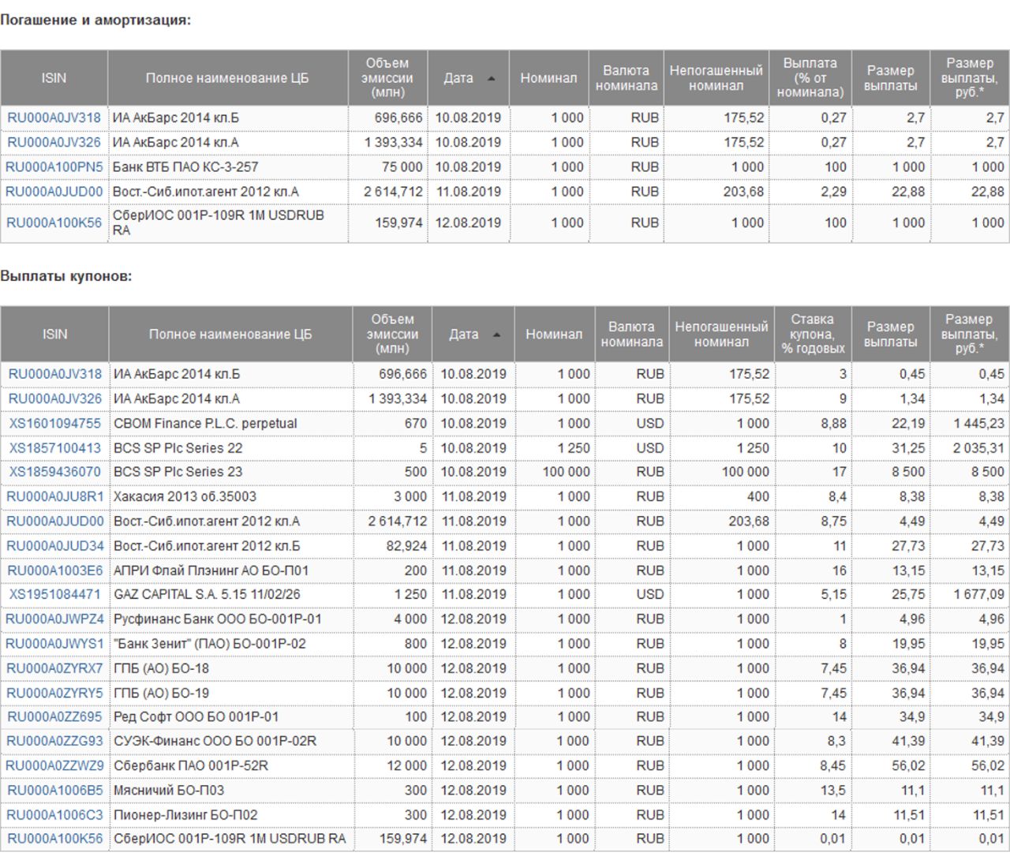Select the Выплаты купонов heading
The width and height of the screenshot is (1010, 856).
tap(66, 277)
